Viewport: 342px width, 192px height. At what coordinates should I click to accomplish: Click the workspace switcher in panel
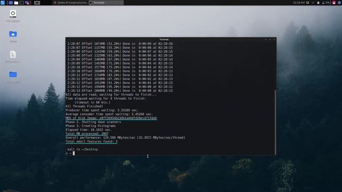37,3
